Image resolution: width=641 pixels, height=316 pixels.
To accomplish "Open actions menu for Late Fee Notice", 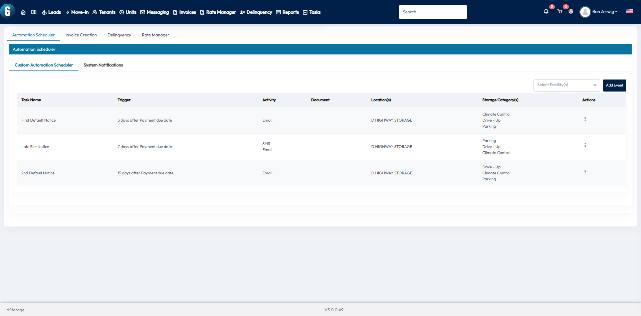I will (585, 145).
